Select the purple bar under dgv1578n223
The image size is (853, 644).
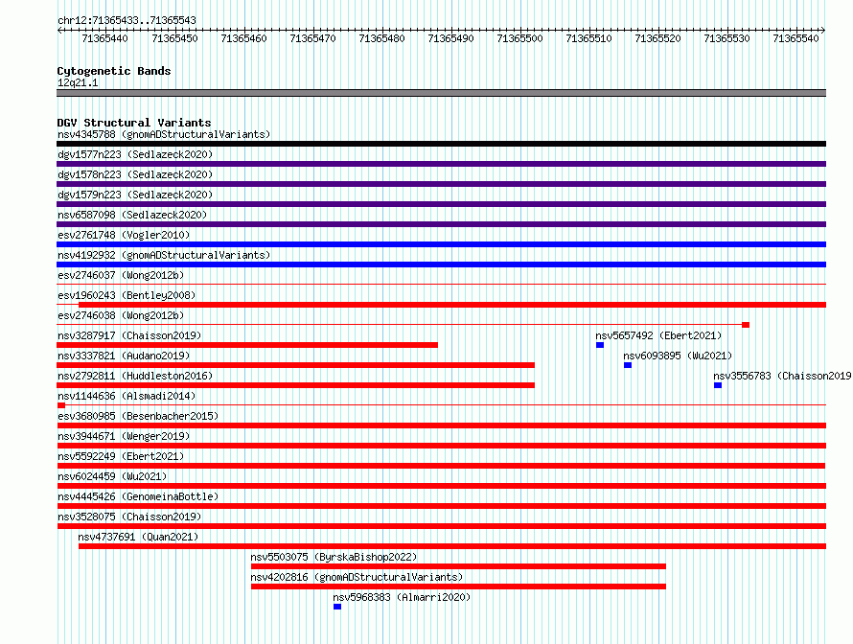(x=441, y=184)
